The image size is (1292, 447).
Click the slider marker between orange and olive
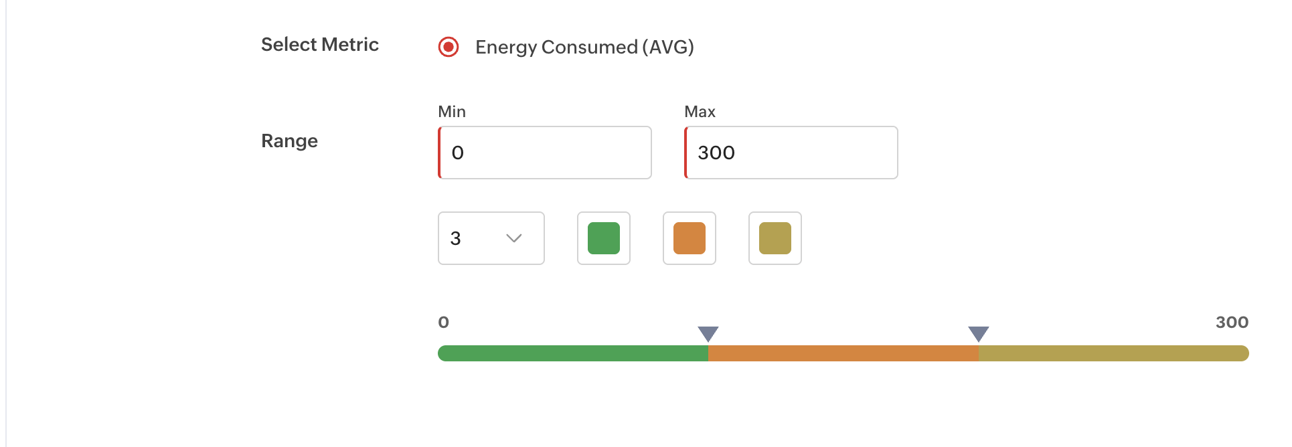979,333
